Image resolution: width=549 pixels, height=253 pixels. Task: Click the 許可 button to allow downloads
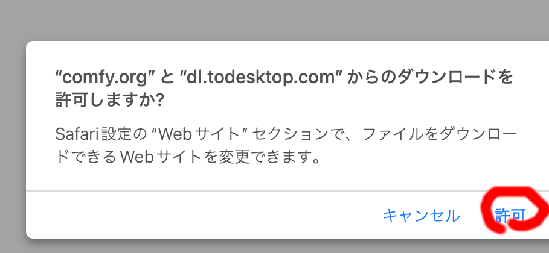tap(510, 216)
